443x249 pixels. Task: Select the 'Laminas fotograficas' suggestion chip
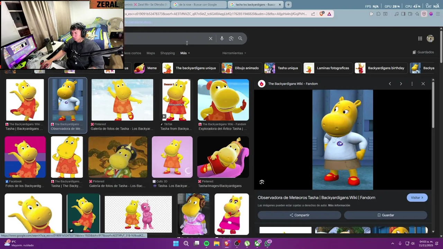coord(328,68)
